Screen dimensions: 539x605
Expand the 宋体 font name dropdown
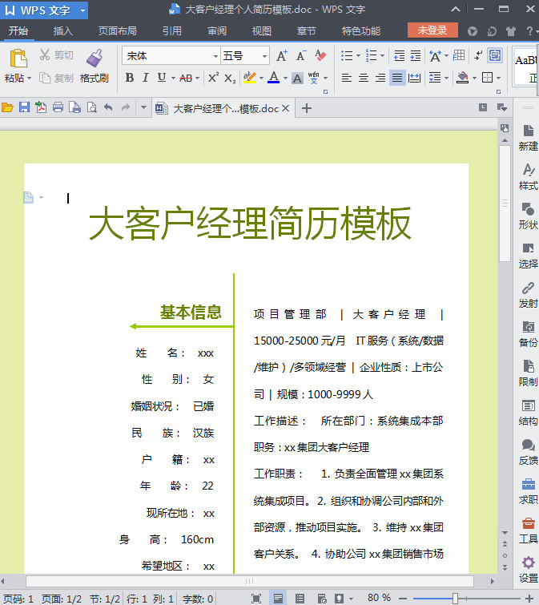tap(215, 56)
